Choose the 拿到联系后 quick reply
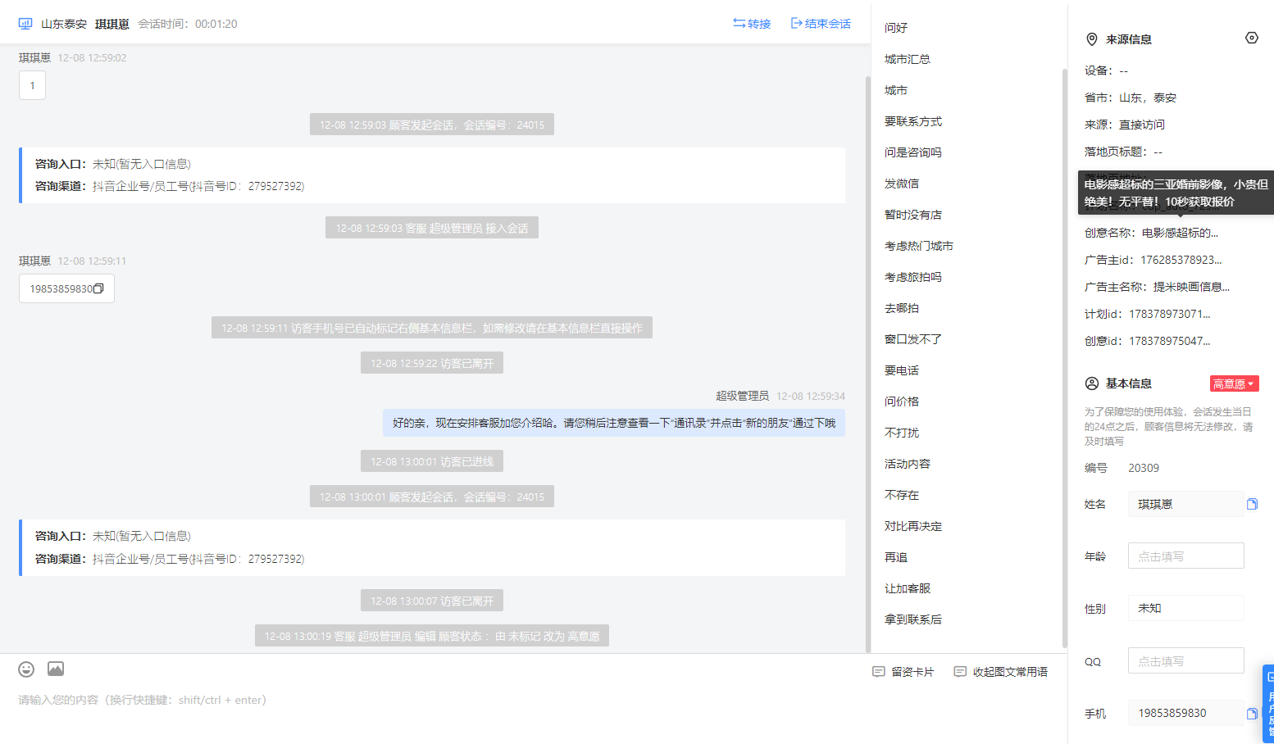1274x744 pixels. click(913, 619)
